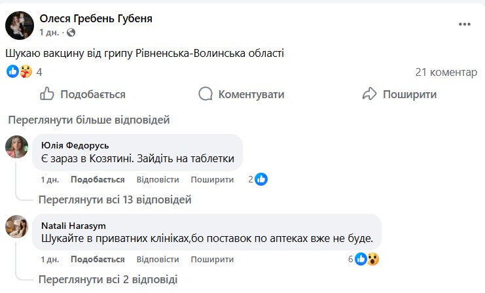
Task: Click Відповісти under Юлія Федорусь comment
Action: [158, 180]
